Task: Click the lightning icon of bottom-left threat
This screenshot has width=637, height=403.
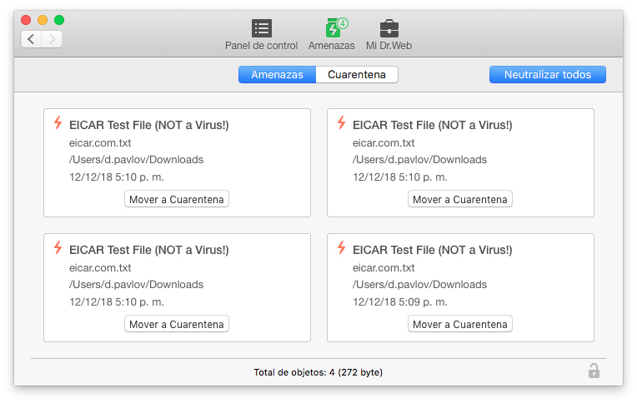Action: (x=58, y=247)
